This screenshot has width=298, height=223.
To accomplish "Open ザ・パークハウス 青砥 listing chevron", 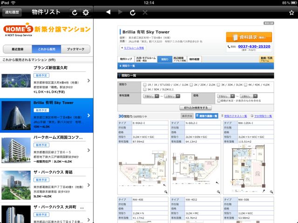I will [x=88, y=185].
